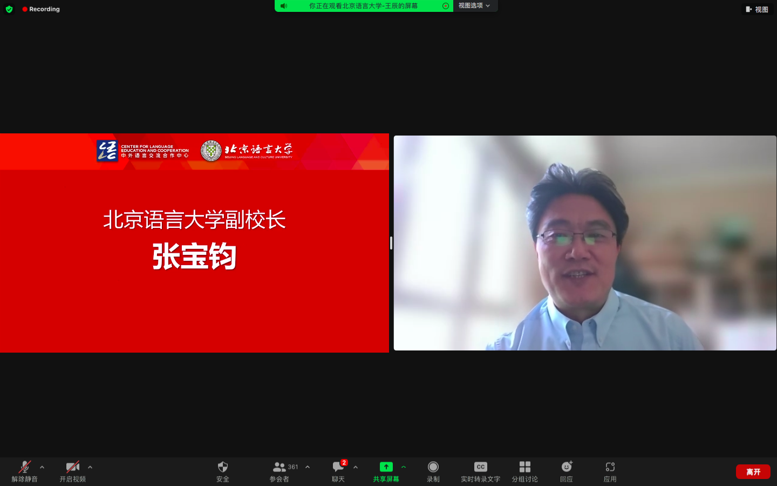Open the Chat (聊天) panel
This screenshot has width=777, height=486.
(x=338, y=468)
